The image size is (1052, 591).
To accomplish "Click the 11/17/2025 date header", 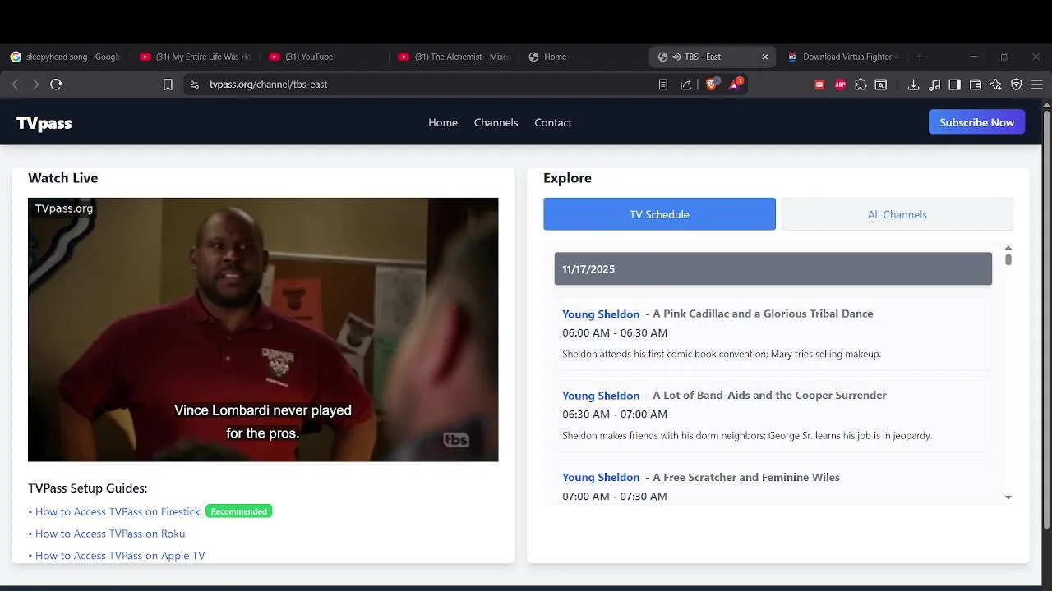I will click(773, 269).
